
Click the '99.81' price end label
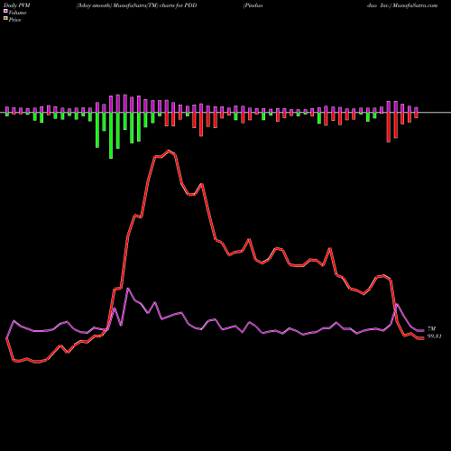434,336
